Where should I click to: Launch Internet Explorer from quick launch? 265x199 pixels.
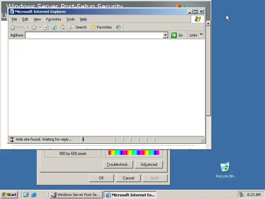(x=34, y=195)
